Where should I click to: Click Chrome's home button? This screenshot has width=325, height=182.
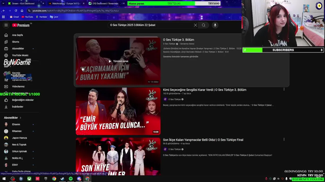(x=22, y=11)
